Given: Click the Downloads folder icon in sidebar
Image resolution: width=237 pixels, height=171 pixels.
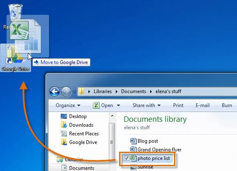Looking at the screenshot, I should 64,125.
